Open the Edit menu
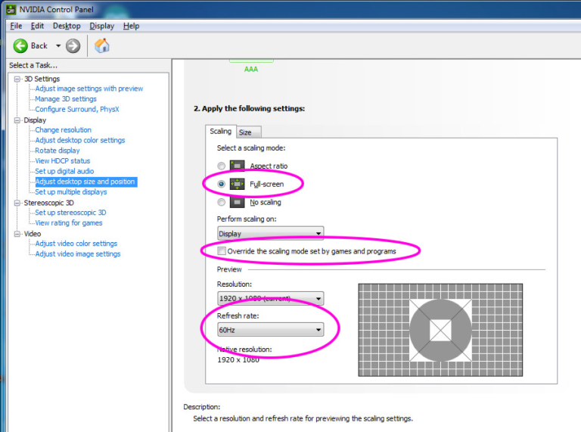 tap(37, 26)
